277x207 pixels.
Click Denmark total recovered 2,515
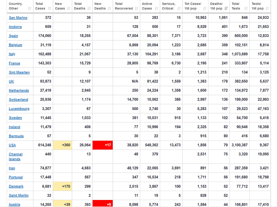tap(133, 186)
